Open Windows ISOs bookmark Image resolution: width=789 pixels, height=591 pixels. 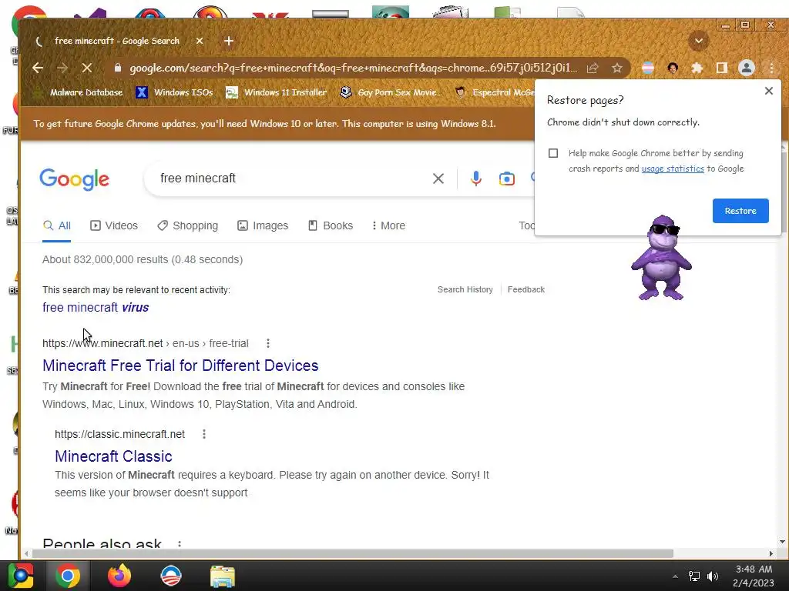pos(175,92)
